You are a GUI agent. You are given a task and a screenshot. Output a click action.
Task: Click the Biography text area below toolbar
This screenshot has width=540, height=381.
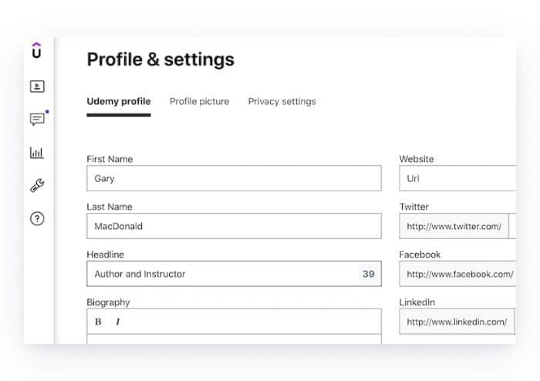pos(235,339)
